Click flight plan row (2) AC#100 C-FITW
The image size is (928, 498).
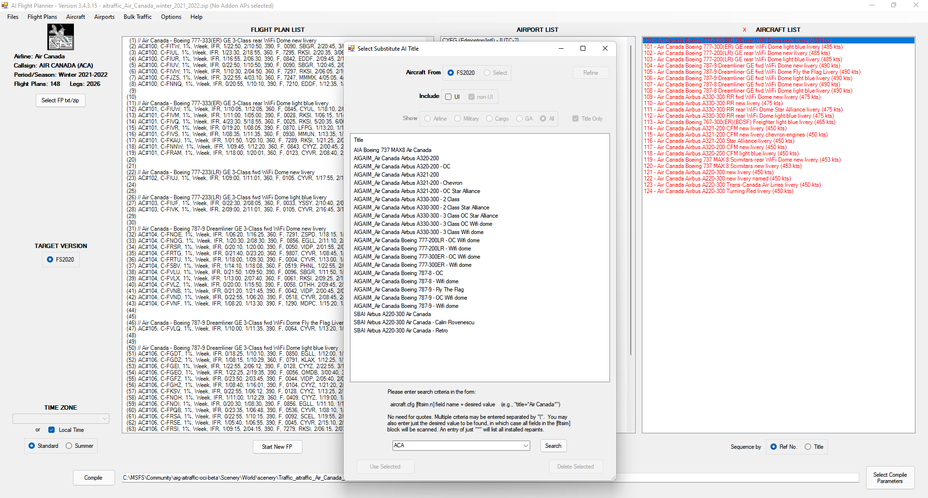tap(235, 47)
